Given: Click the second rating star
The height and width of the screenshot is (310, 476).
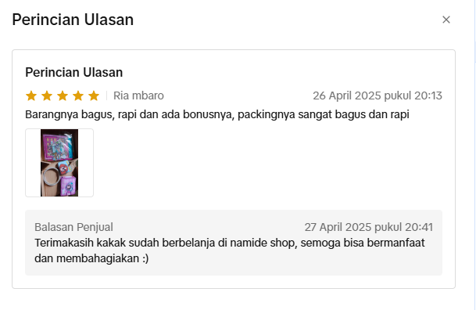Looking at the screenshot, I should [x=47, y=96].
